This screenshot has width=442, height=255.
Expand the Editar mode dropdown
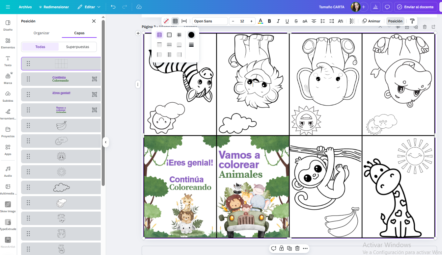point(89,7)
